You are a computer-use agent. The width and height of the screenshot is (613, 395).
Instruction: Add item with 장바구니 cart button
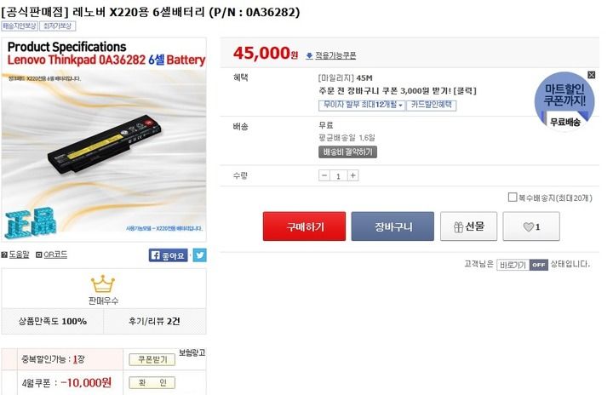click(x=392, y=226)
